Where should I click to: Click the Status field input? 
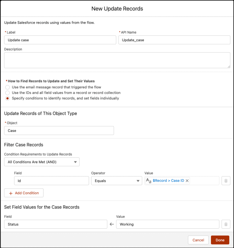click(x=56, y=224)
